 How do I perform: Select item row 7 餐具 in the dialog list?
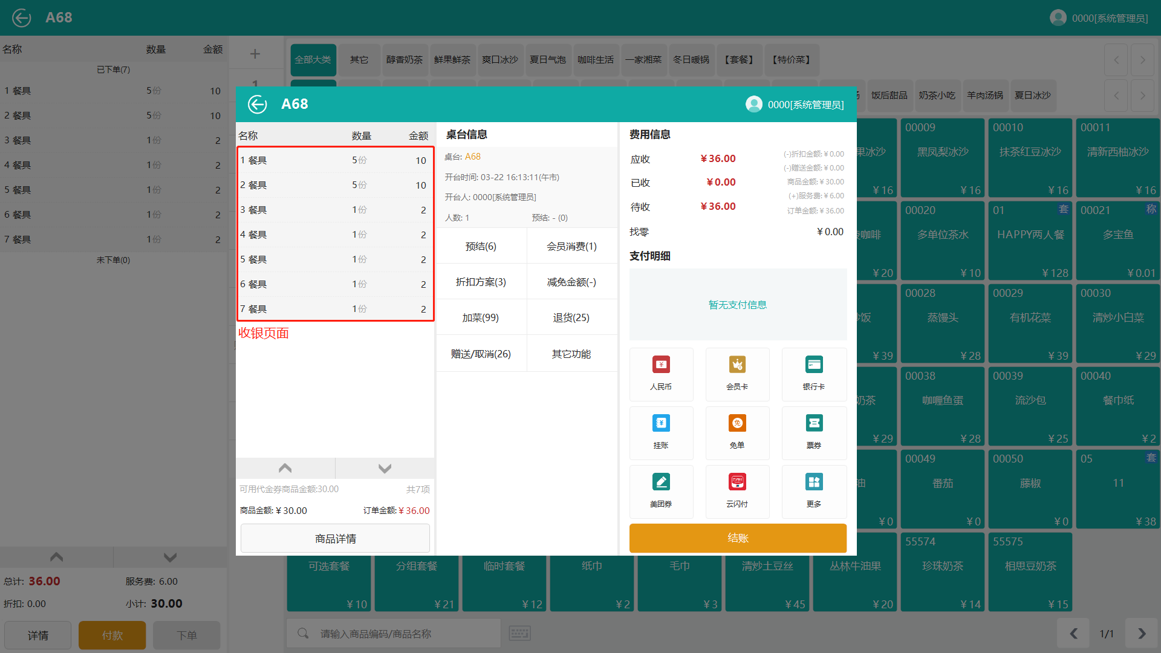click(x=335, y=309)
